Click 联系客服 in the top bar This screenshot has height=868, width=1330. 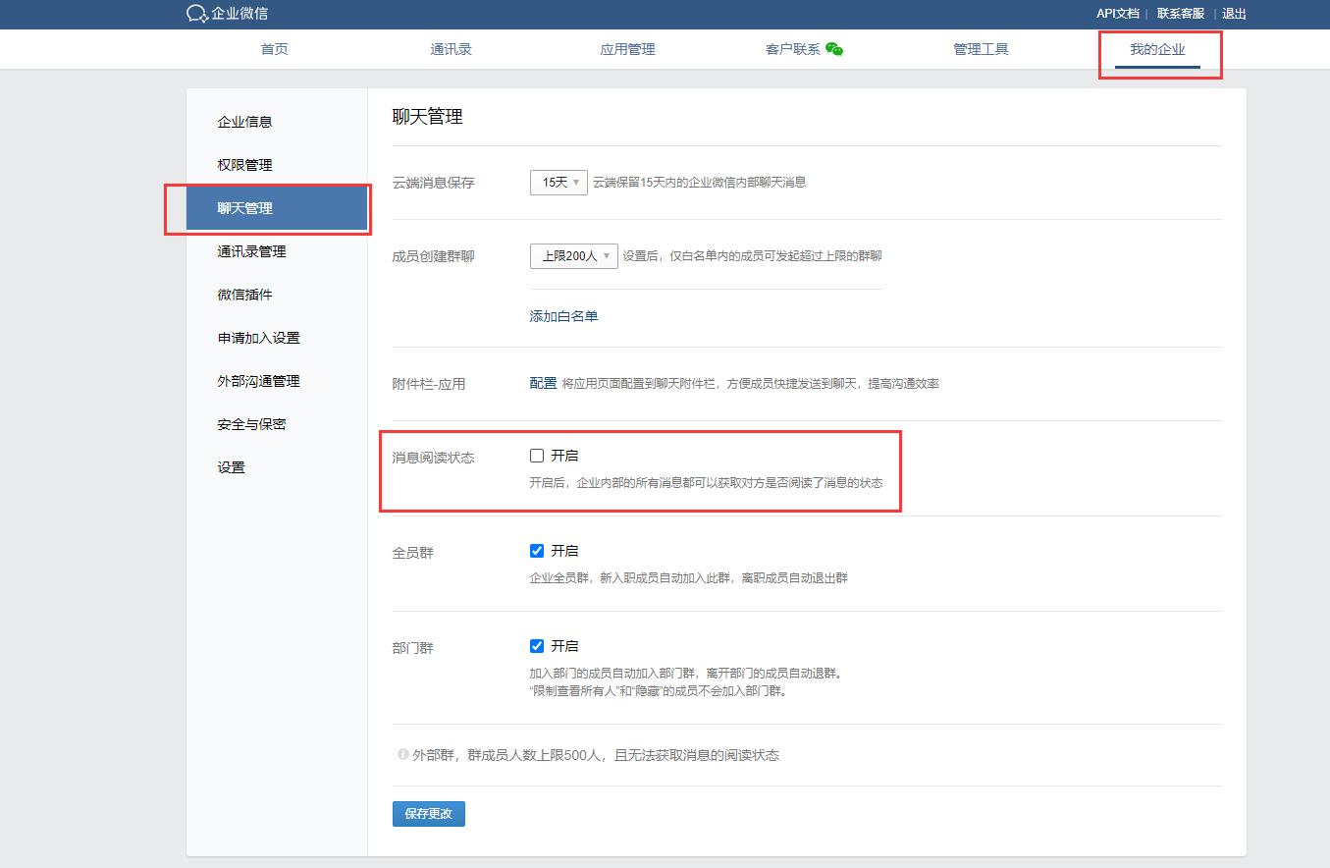(1180, 14)
